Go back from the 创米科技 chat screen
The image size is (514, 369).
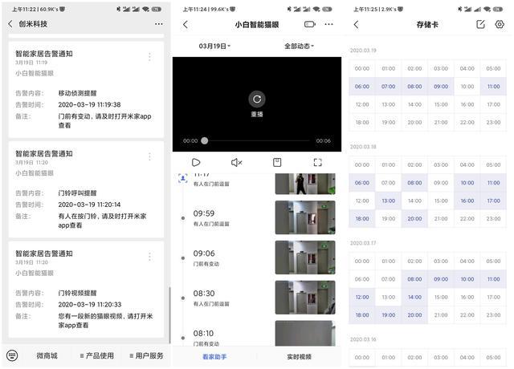[10, 24]
